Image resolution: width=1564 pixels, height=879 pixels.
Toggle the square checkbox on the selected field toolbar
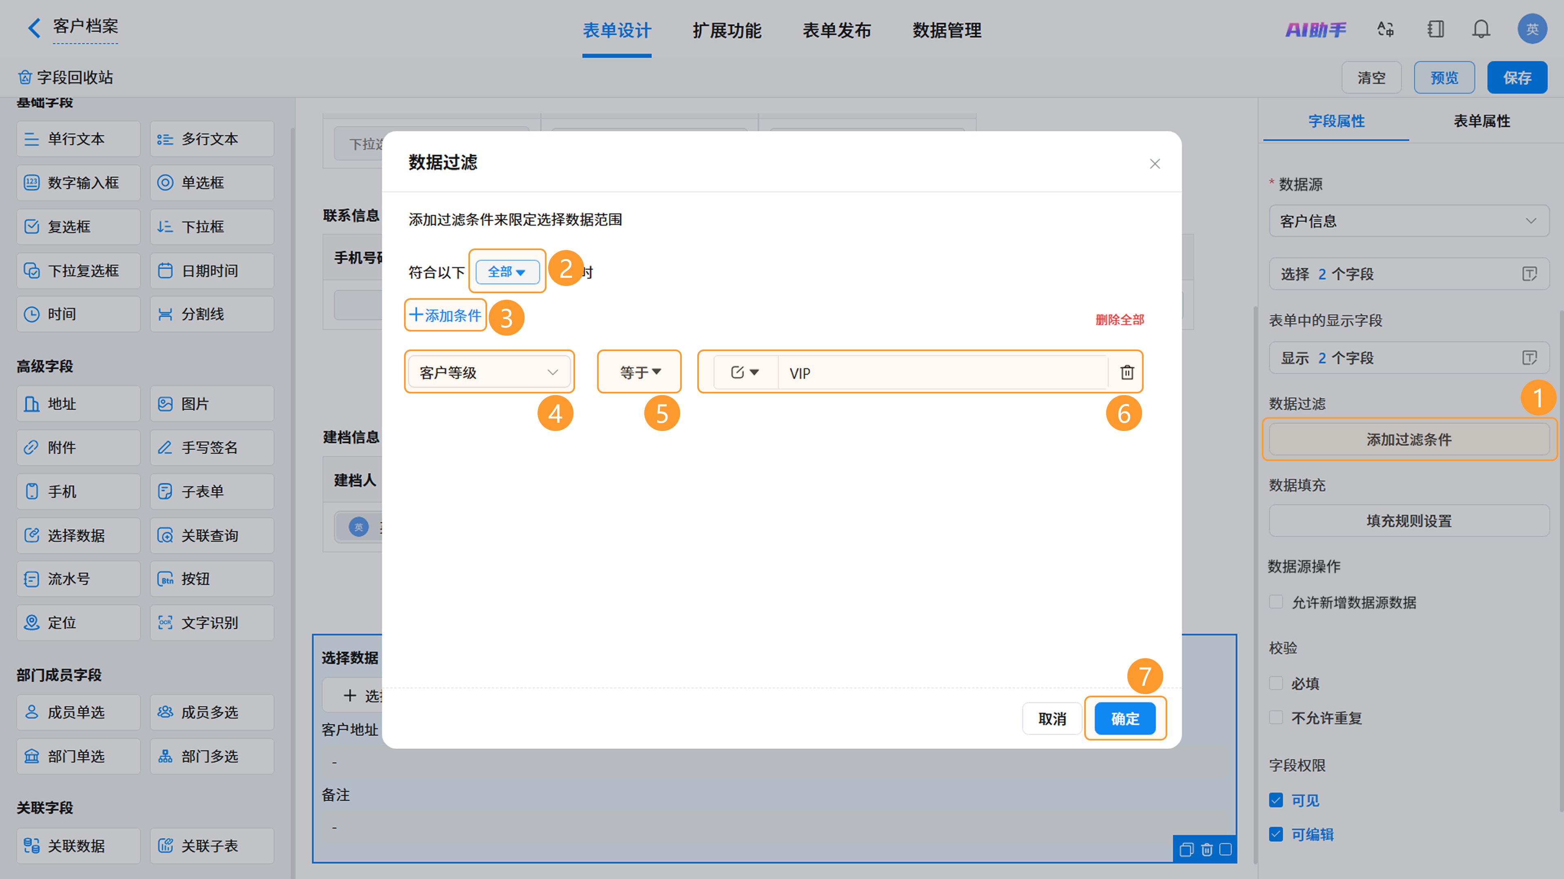point(1226,849)
